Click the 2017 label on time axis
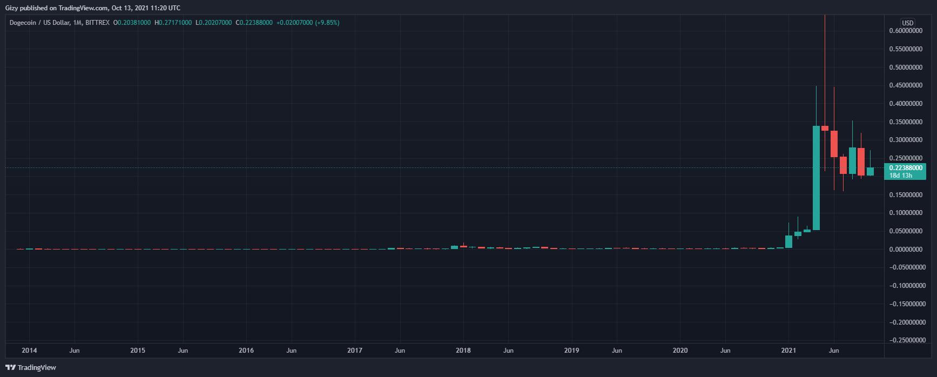The image size is (937, 377). [x=355, y=351]
